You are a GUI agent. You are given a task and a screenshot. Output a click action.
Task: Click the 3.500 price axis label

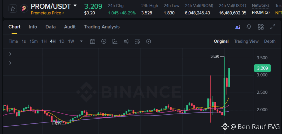(262, 58)
